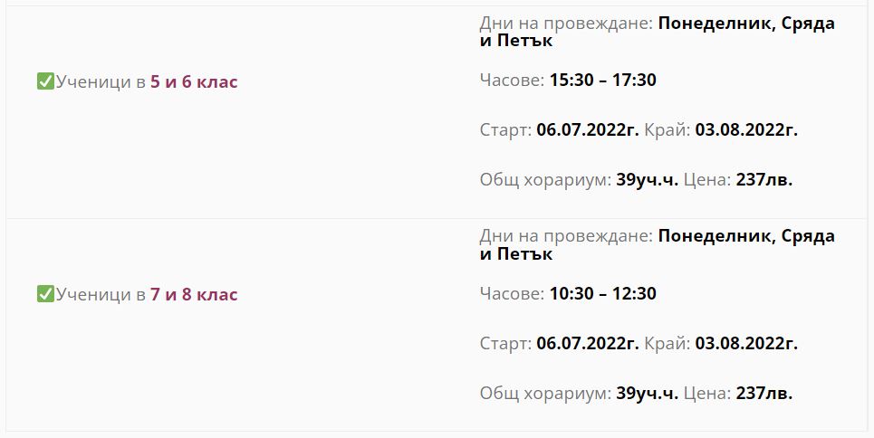Screen dimensions: 874x438
Task: Click 'Понеделник, Сряда' days text in second row
Action: click(x=746, y=236)
